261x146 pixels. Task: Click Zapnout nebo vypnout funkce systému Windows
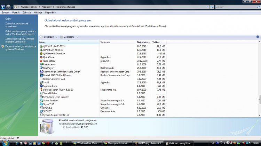(21, 48)
